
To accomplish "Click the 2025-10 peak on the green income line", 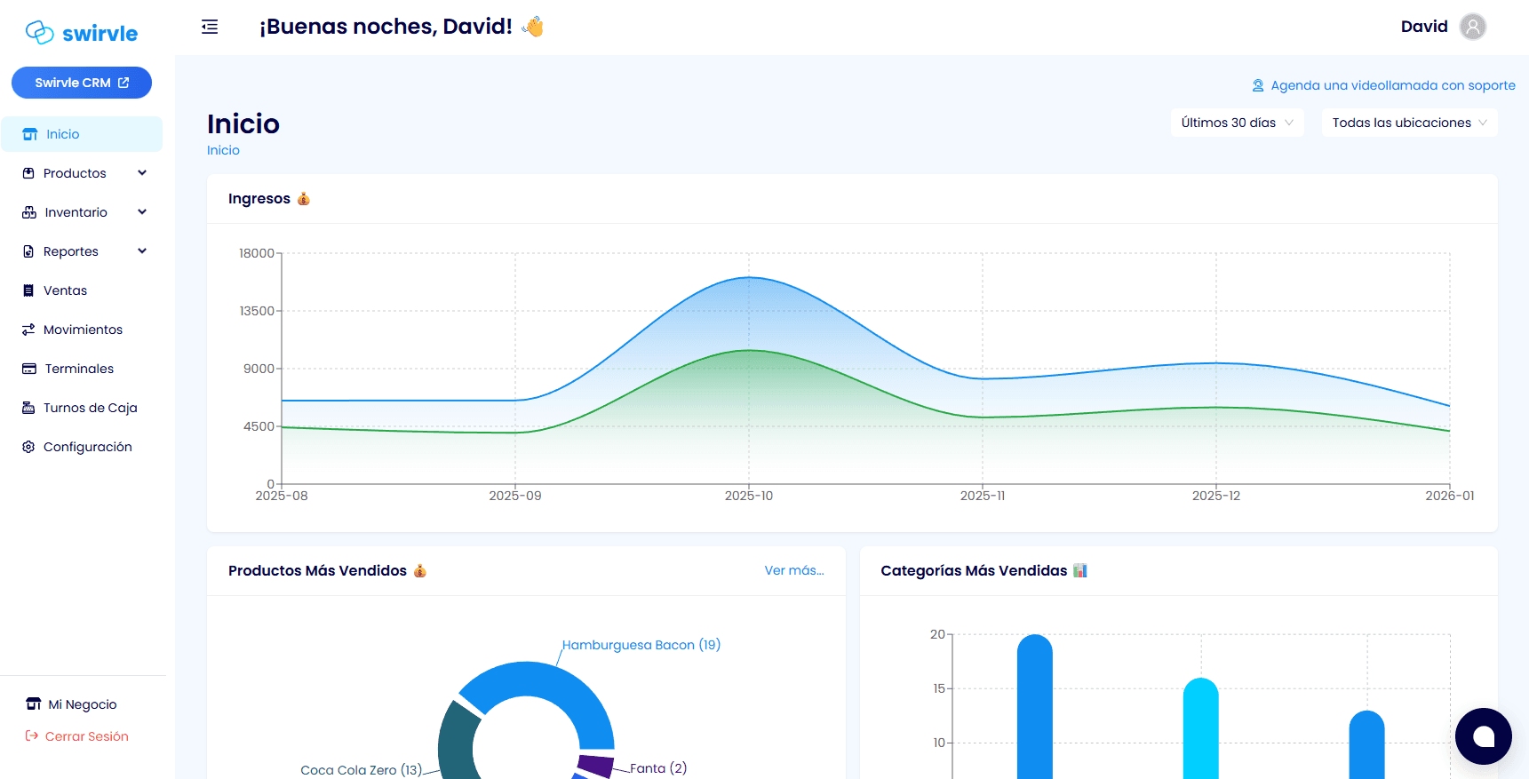I will 749,350.
